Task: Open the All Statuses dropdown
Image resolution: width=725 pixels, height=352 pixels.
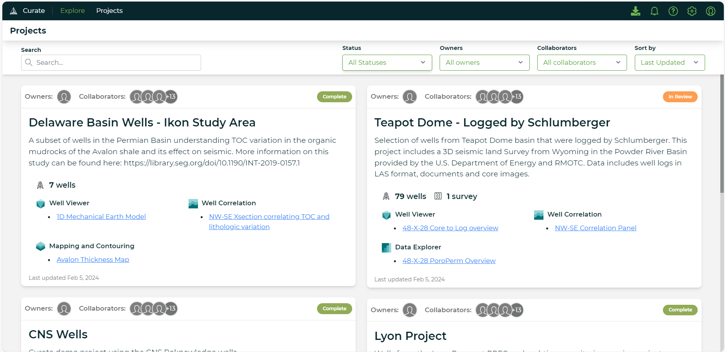Action: coord(387,62)
